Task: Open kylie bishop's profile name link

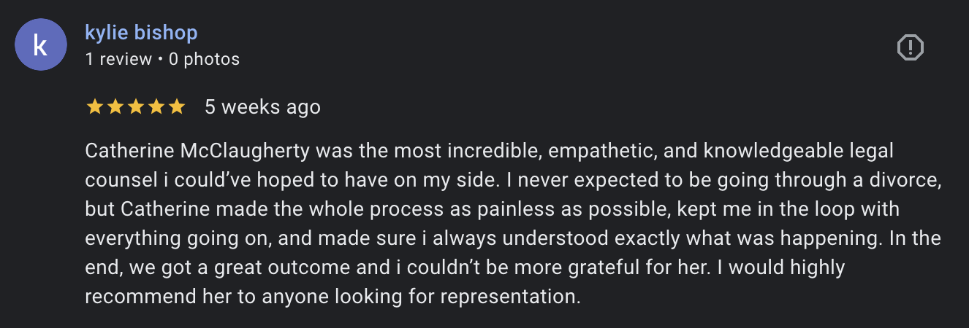Action: 141,33
